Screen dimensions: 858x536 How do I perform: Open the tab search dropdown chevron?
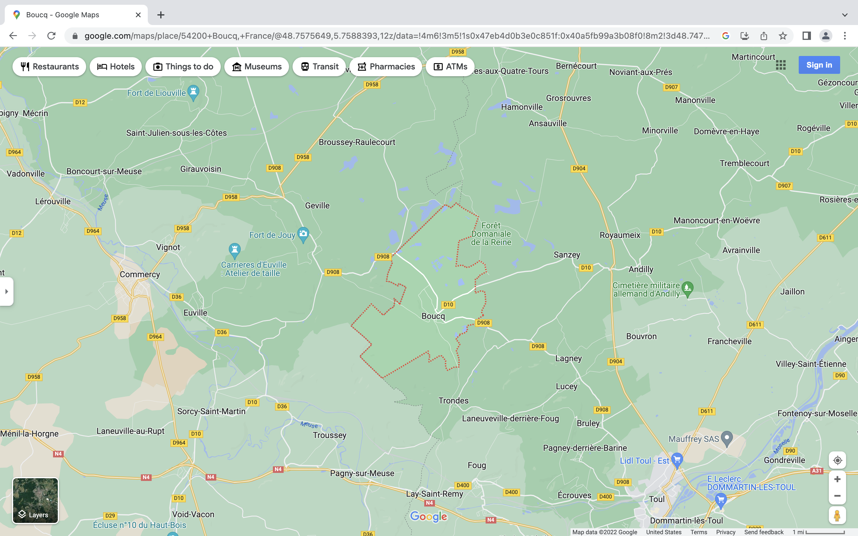coord(845,15)
